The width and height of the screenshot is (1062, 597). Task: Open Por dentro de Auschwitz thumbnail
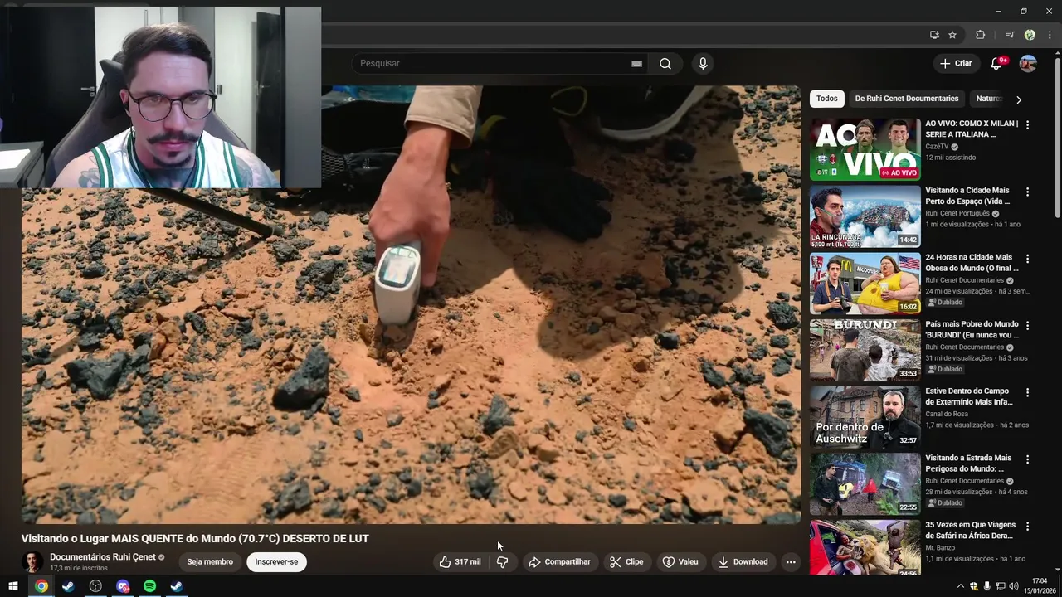(865, 417)
